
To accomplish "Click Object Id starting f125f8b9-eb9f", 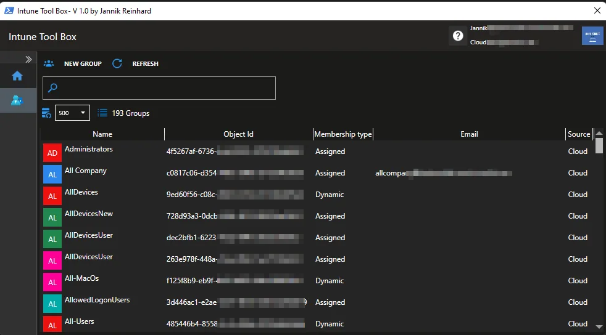I will [235, 281].
